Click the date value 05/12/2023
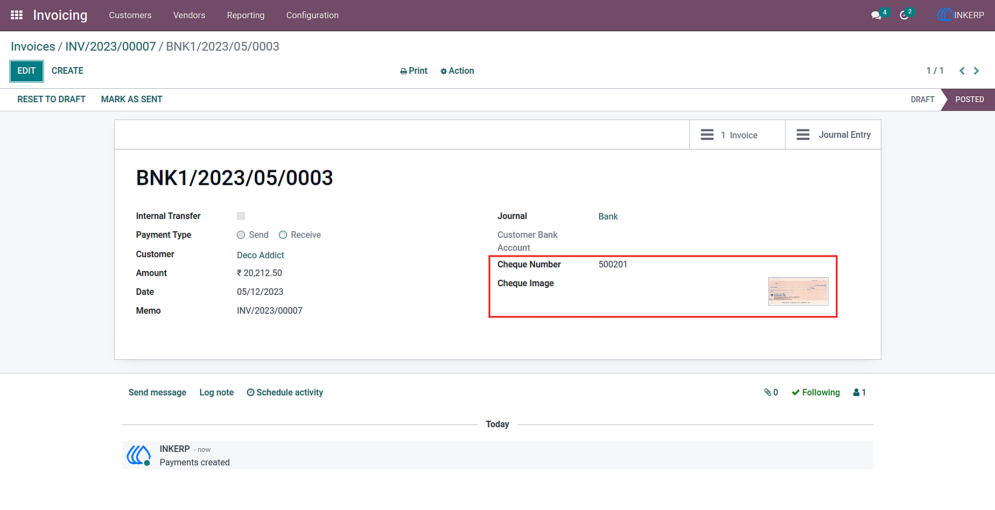 [x=260, y=292]
